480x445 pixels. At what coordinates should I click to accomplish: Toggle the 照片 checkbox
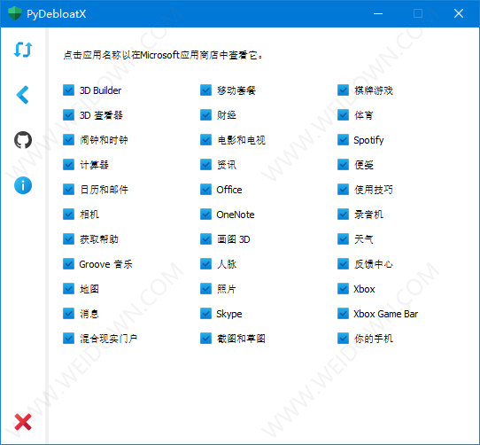tap(206, 289)
